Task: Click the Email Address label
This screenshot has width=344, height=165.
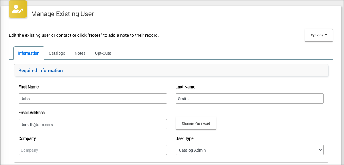Action: 32,113
